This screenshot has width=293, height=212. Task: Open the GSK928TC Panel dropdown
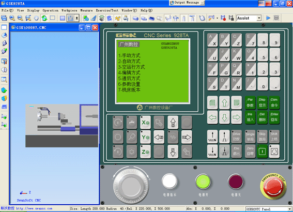pyautogui.click(x=289, y=209)
